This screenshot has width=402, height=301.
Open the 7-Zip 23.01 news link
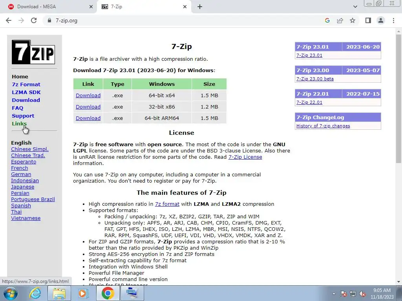[x=309, y=55]
